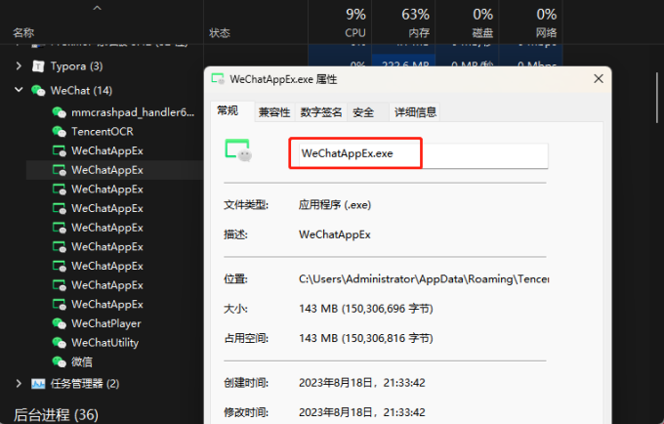Screen dimensions: 664x424
Task: Click the large WeChatAppEx file icon in dialog
Action: [238, 150]
